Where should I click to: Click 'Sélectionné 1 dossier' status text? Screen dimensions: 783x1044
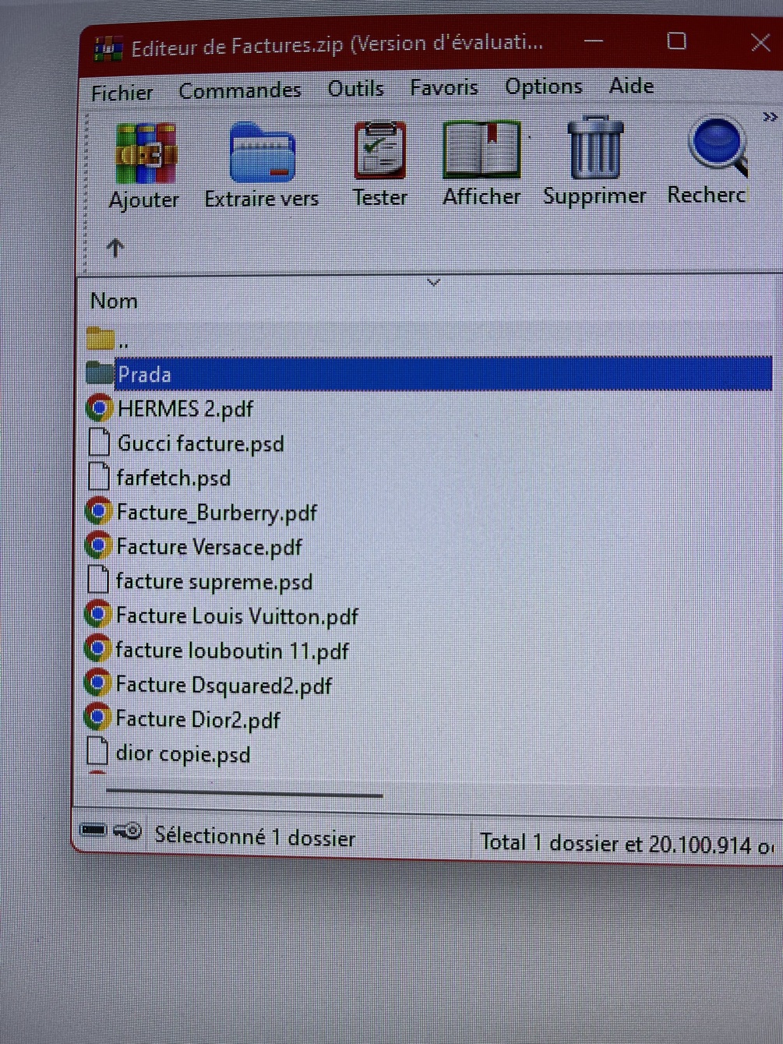click(x=255, y=837)
